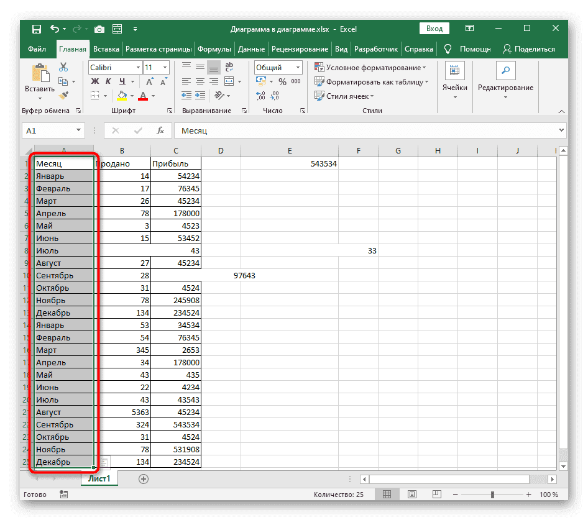Toggle bold Ж formatting
Image resolution: width=588 pixels, height=520 pixels.
(95, 81)
